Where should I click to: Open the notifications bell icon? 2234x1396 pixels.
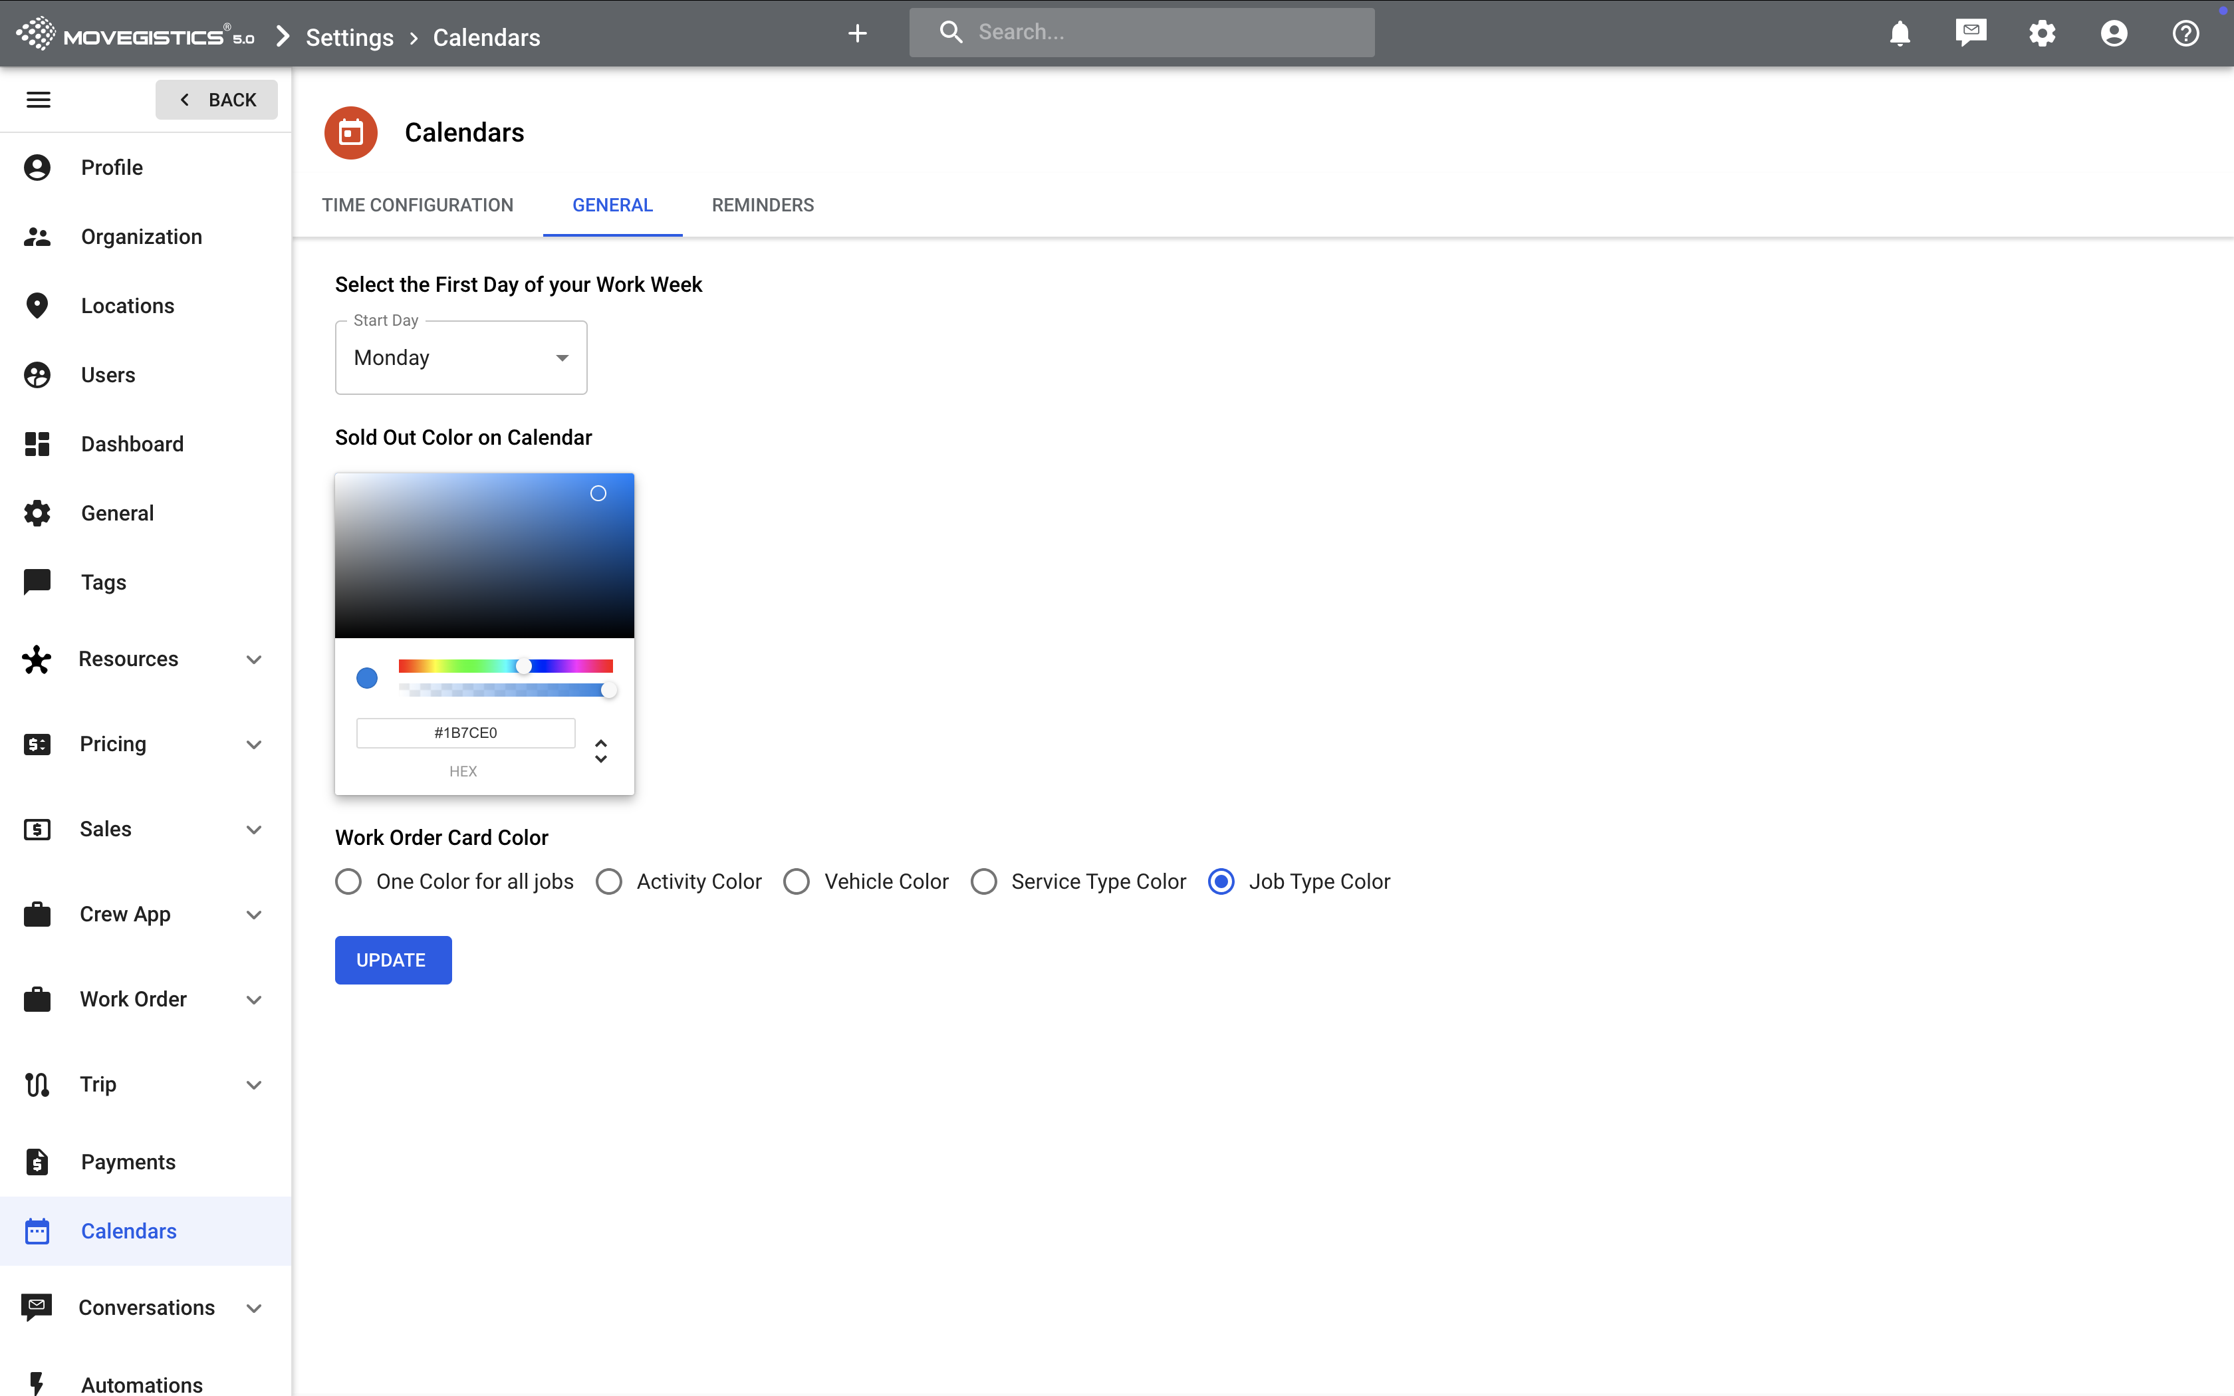tap(1899, 34)
